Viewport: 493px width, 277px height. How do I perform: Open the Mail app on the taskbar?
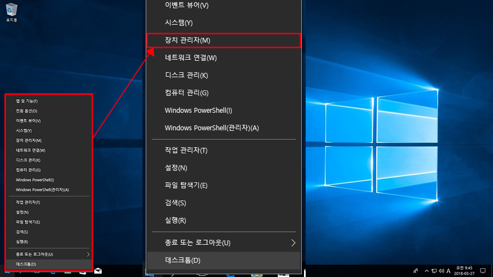(x=98, y=271)
